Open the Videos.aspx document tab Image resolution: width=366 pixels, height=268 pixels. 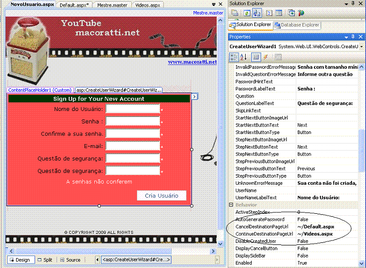click(148, 5)
